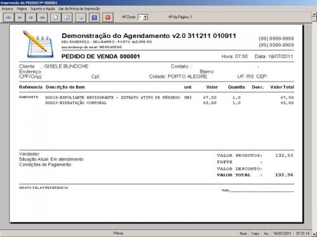317x237 pixels.
Task: Click the Vendedor label
Action: pos(29,154)
